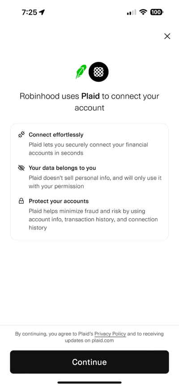Tap the cellular signal bars
The height and width of the screenshot is (387, 179).
[x=131, y=12]
